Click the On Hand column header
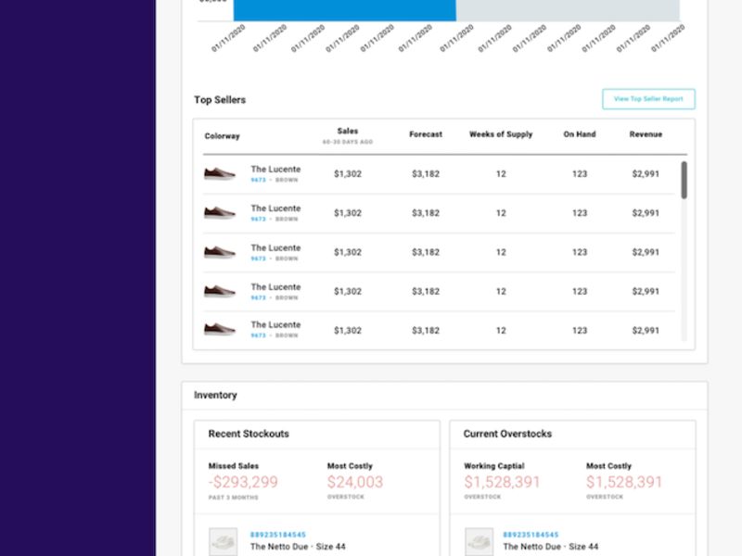The image size is (742, 556). 579,134
